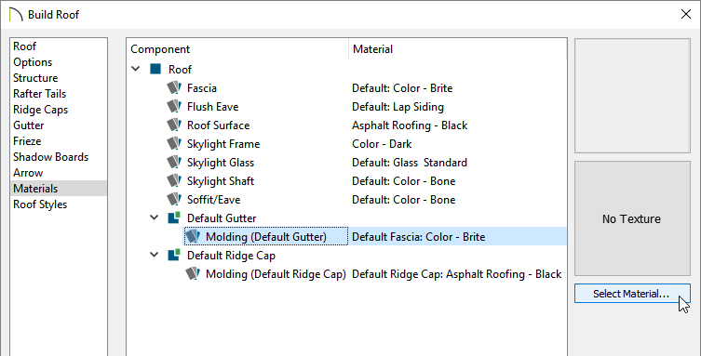The width and height of the screenshot is (701, 356).
Task: Collapse the Default Ridge Cap node
Action: [155, 256]
